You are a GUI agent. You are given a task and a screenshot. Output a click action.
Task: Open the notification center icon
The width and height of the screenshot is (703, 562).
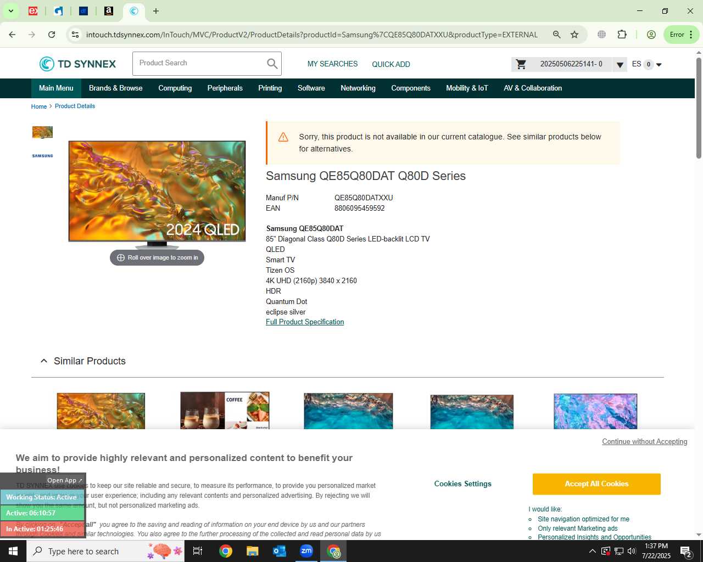(x=686, y=551)
